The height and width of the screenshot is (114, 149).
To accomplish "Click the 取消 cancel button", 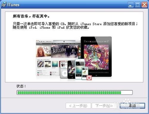I will tap(132, 106).
